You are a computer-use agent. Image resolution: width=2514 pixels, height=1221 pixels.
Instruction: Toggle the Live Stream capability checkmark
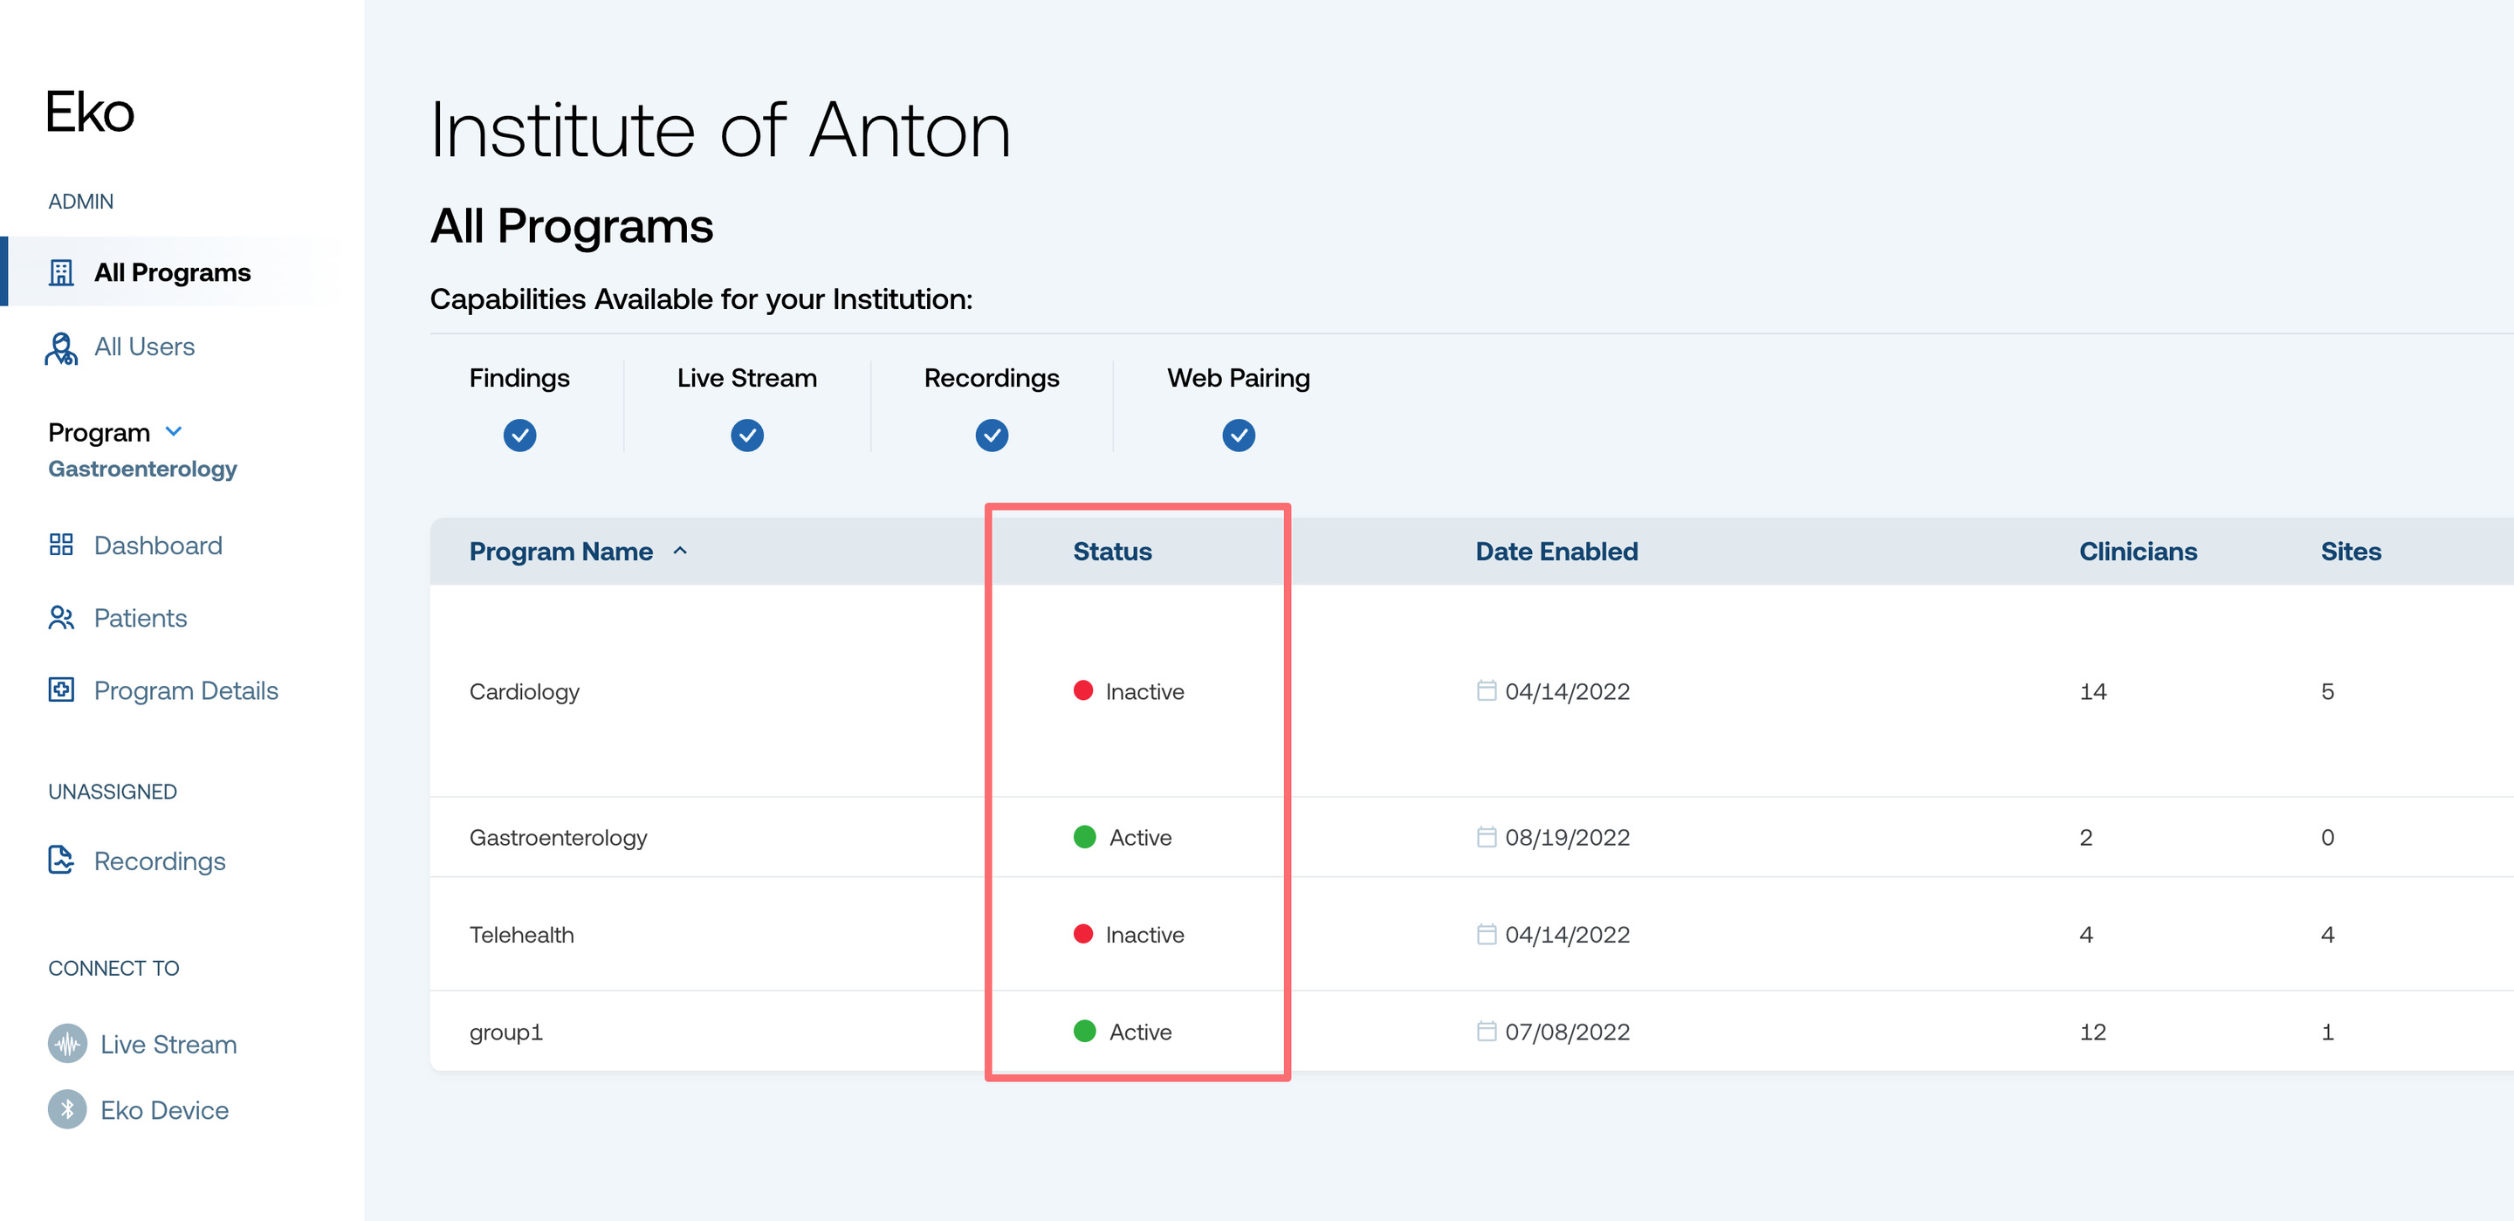pyautogui.click(x=746, y=436)
